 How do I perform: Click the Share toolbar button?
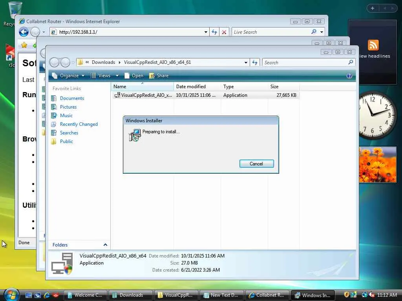pos(159,76)
